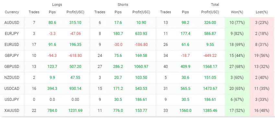275x118 pixels.
Task: Click the 19 (56%) lost cell for GBPJPY
Action: pyautogui.click(x=262, y=56)
